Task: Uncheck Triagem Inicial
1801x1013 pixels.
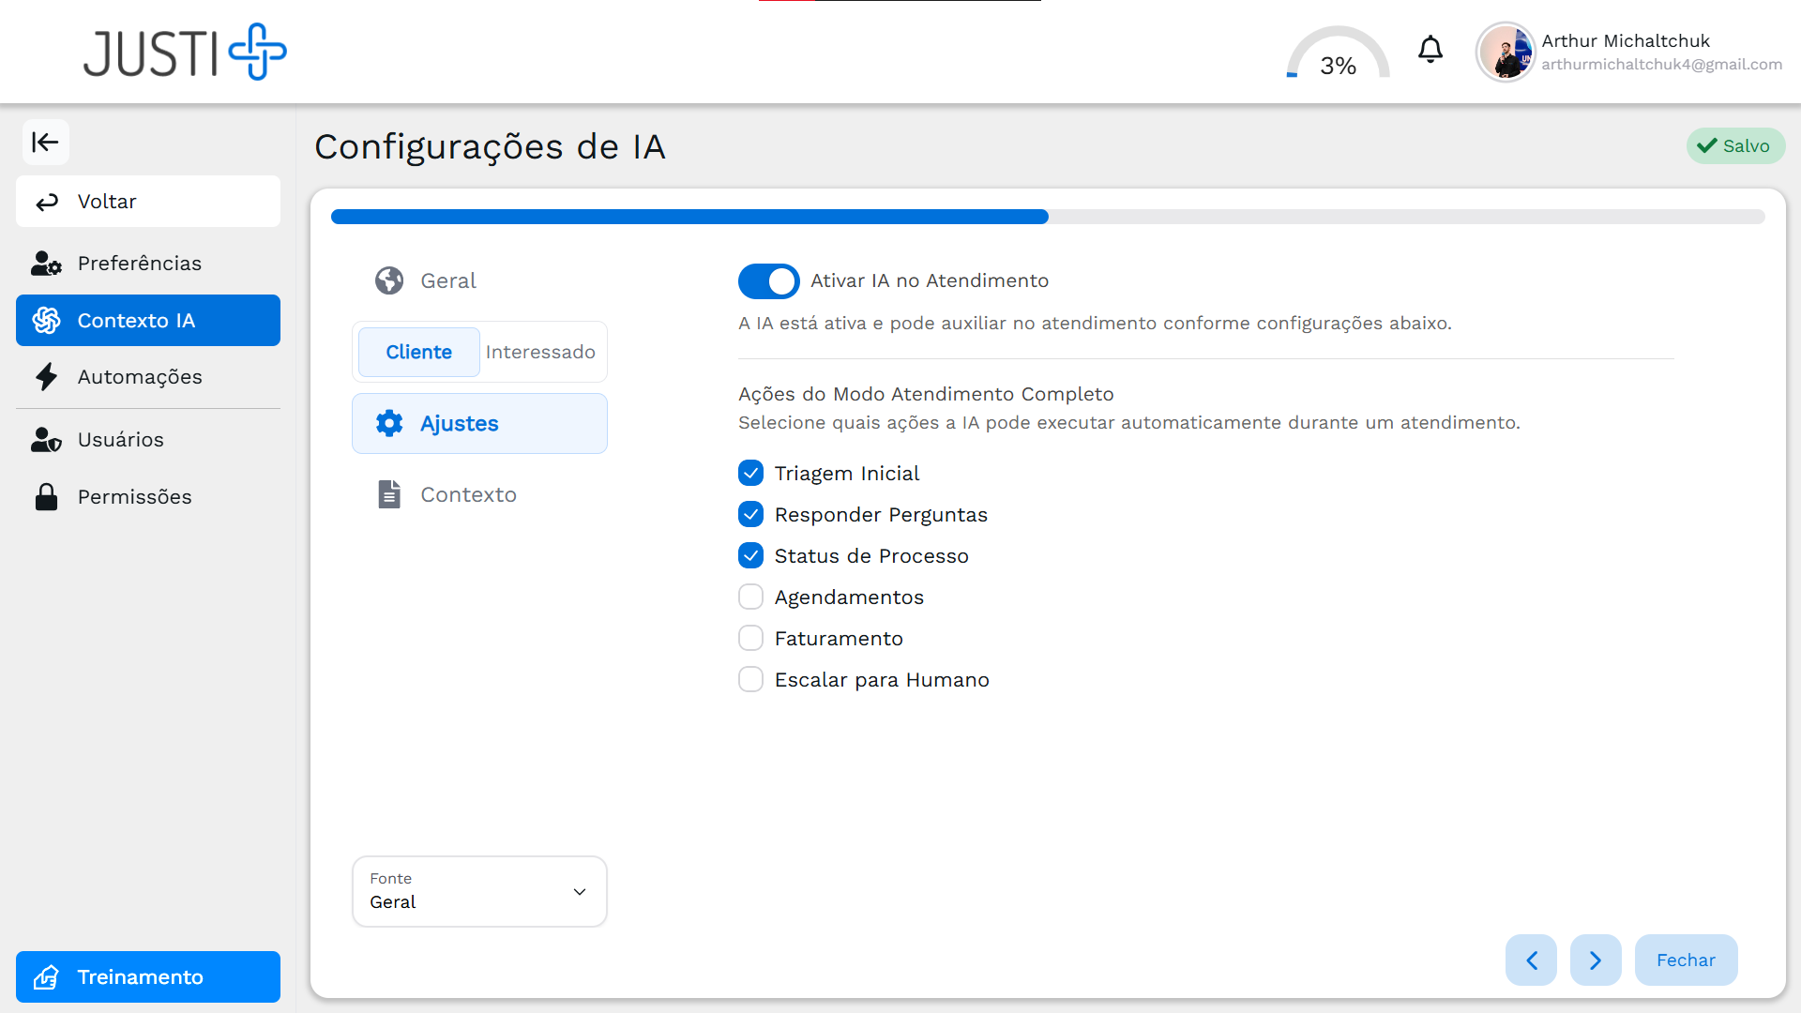Action: (750, 474)
